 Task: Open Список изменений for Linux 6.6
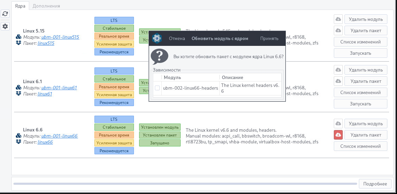[x=361, y=146]
